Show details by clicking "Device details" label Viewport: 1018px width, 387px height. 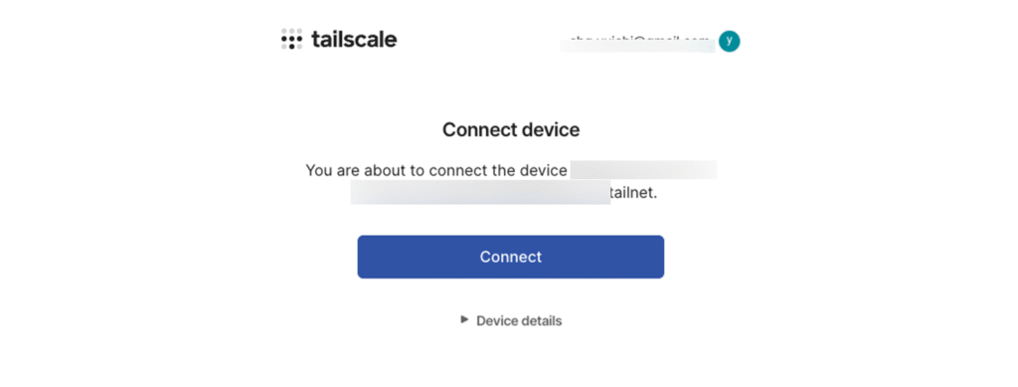pos(519,320)
